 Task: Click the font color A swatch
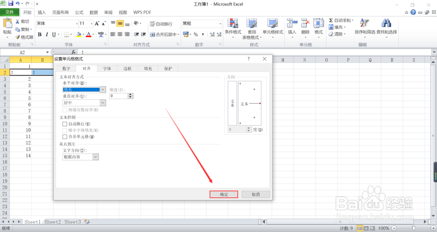[88, 35]
